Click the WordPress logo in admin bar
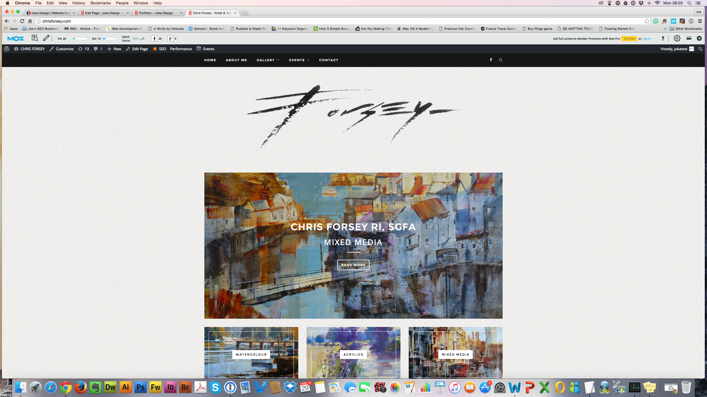707x397 pixels. pyautogui.click(x=7, y=49)
